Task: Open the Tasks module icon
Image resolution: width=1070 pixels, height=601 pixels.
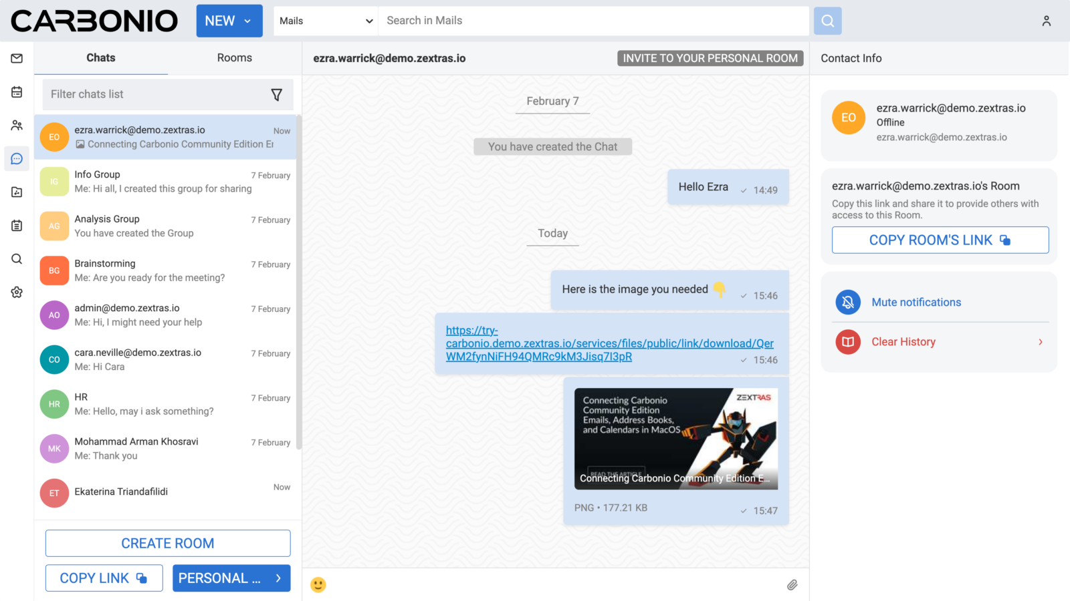Action: 16,225
